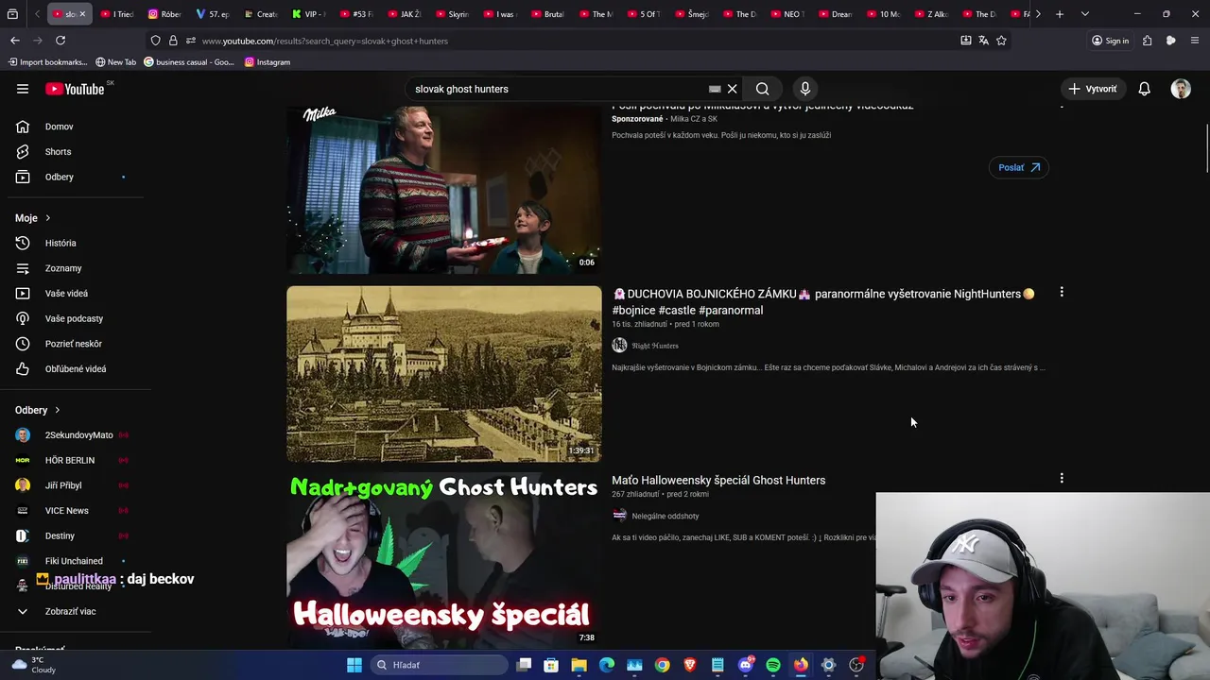This screenshot has width=1210, height=680.
Task: Switch to the Create tab
Action: point(261,14)
